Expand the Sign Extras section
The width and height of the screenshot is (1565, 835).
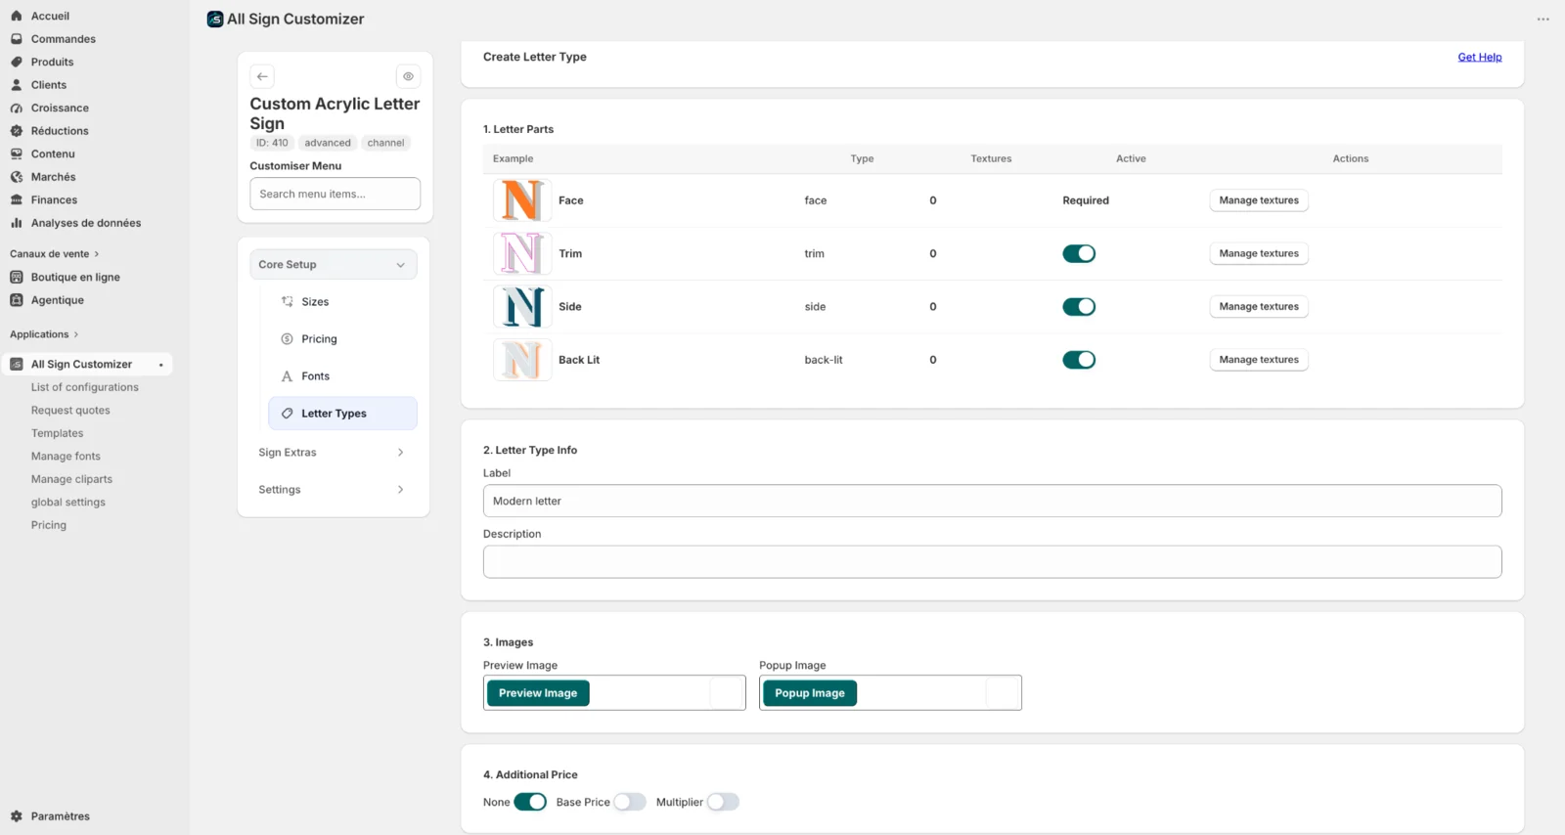tap(334, 453)
